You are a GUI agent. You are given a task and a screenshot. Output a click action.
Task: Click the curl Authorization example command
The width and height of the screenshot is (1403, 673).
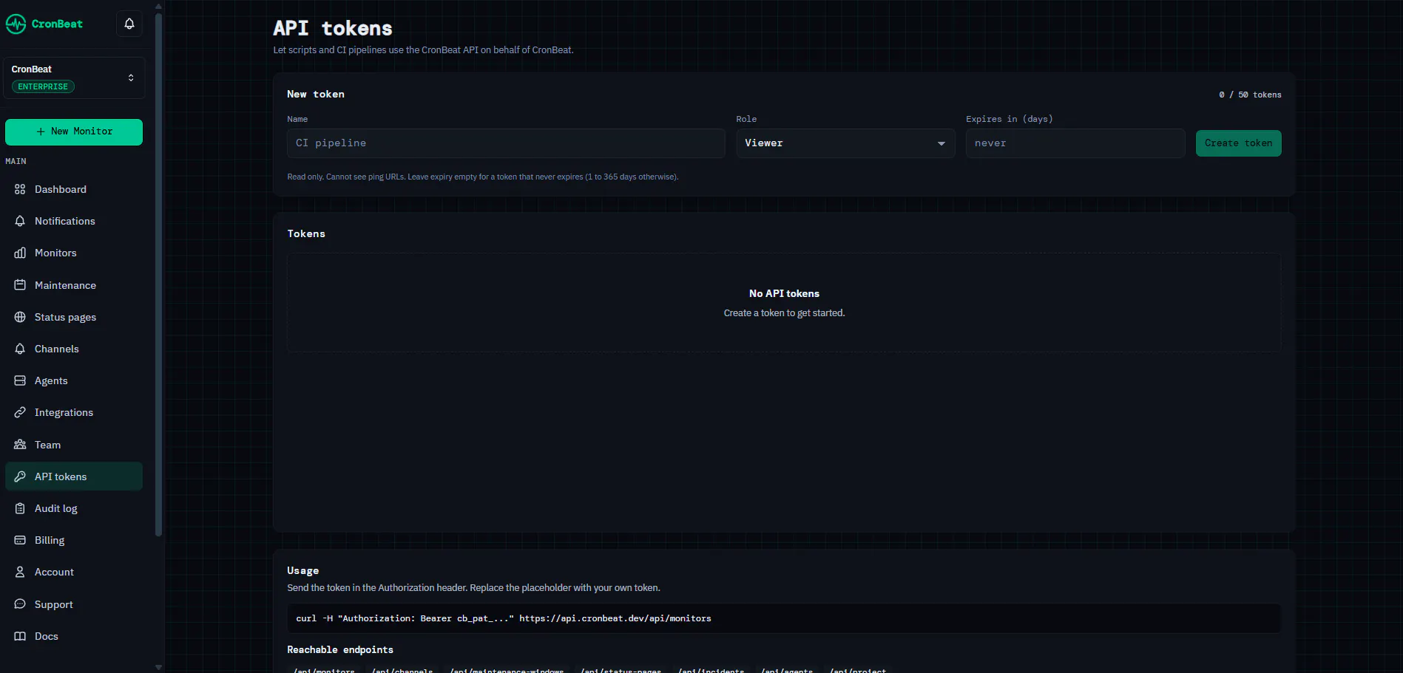(x=504, y=618)
